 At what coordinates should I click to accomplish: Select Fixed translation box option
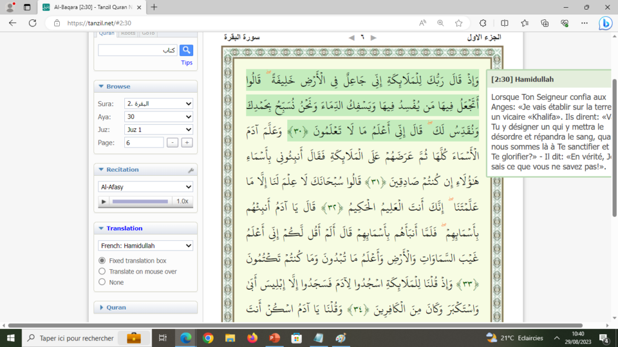(102, 260)
